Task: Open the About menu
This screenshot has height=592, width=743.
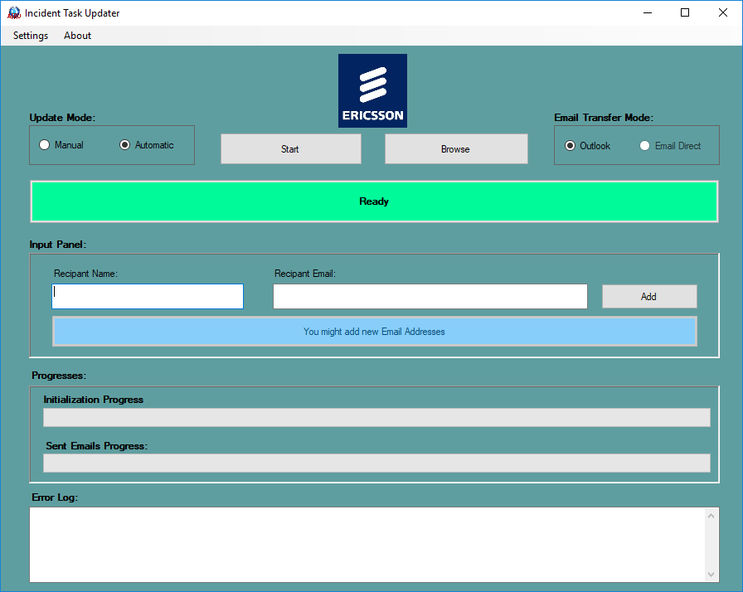Action: (77, 36)
